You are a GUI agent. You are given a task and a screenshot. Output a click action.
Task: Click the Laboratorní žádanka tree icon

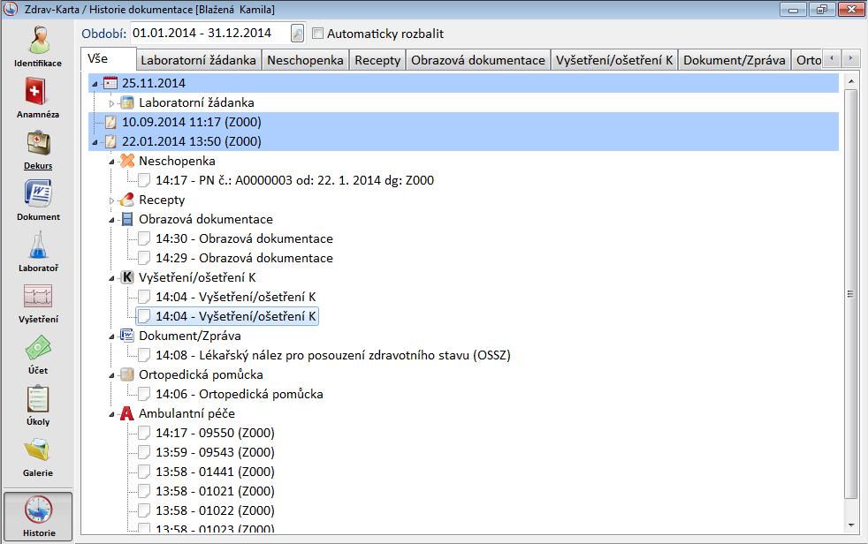coord(127,102)
